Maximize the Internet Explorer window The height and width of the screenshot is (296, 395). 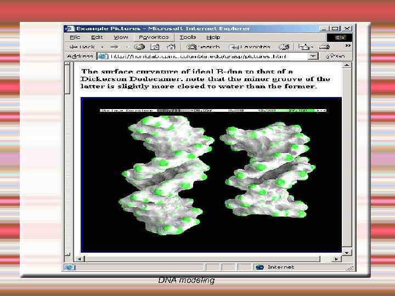pyautogui.click(x=335, y=29)
